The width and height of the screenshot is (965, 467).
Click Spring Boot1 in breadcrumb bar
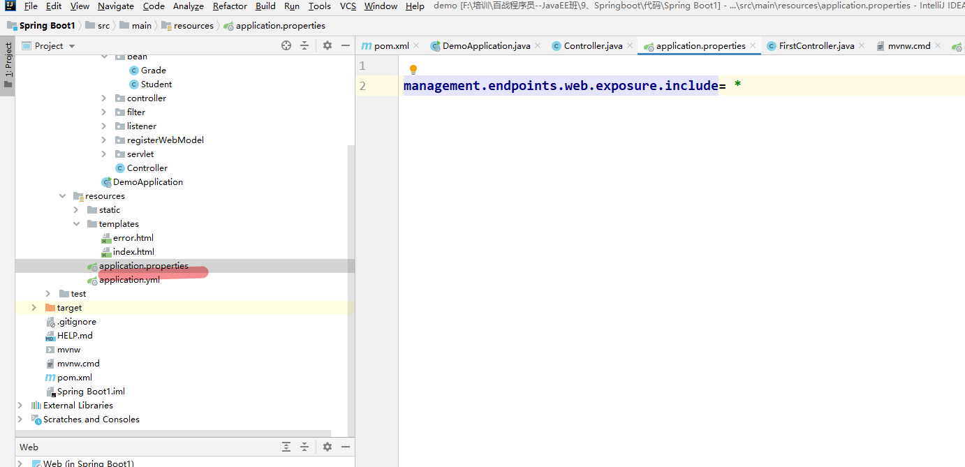tap(40, 25)
